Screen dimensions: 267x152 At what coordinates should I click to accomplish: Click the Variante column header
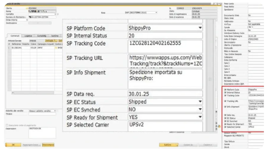(x=26, y=44)
